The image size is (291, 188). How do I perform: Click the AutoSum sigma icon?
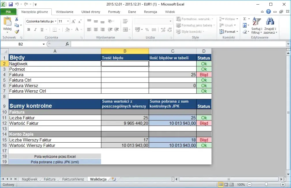click(245, 19)
